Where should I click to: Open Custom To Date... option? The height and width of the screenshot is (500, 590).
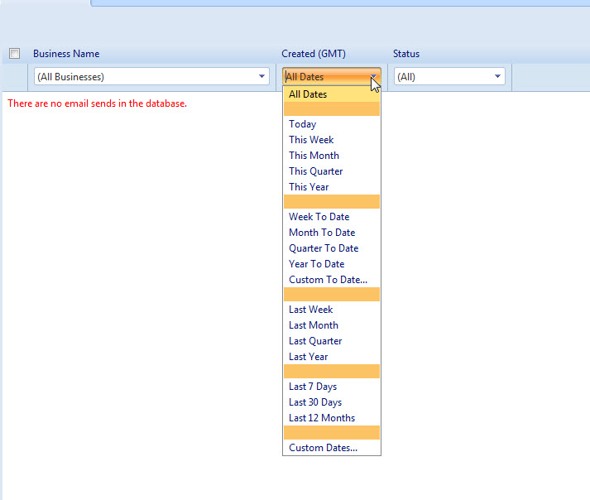328,280
